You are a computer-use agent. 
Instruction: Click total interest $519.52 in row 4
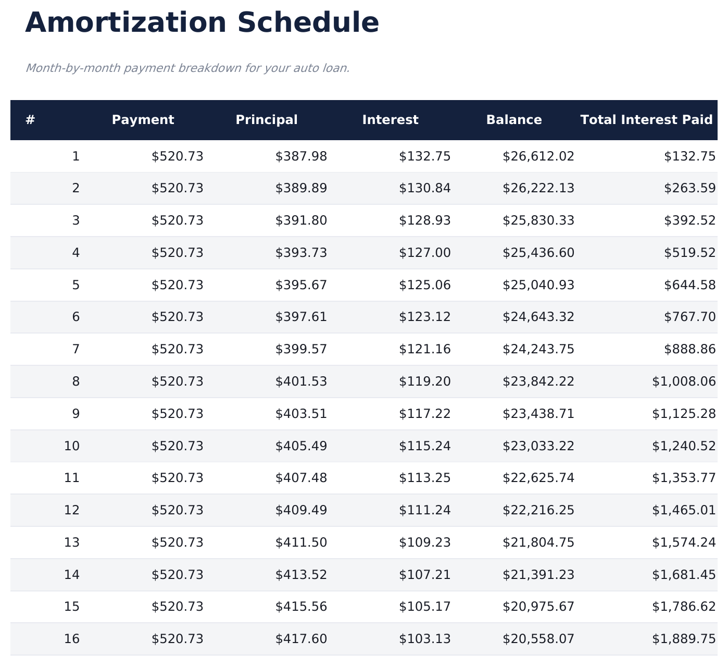click(x=689, y=253)
